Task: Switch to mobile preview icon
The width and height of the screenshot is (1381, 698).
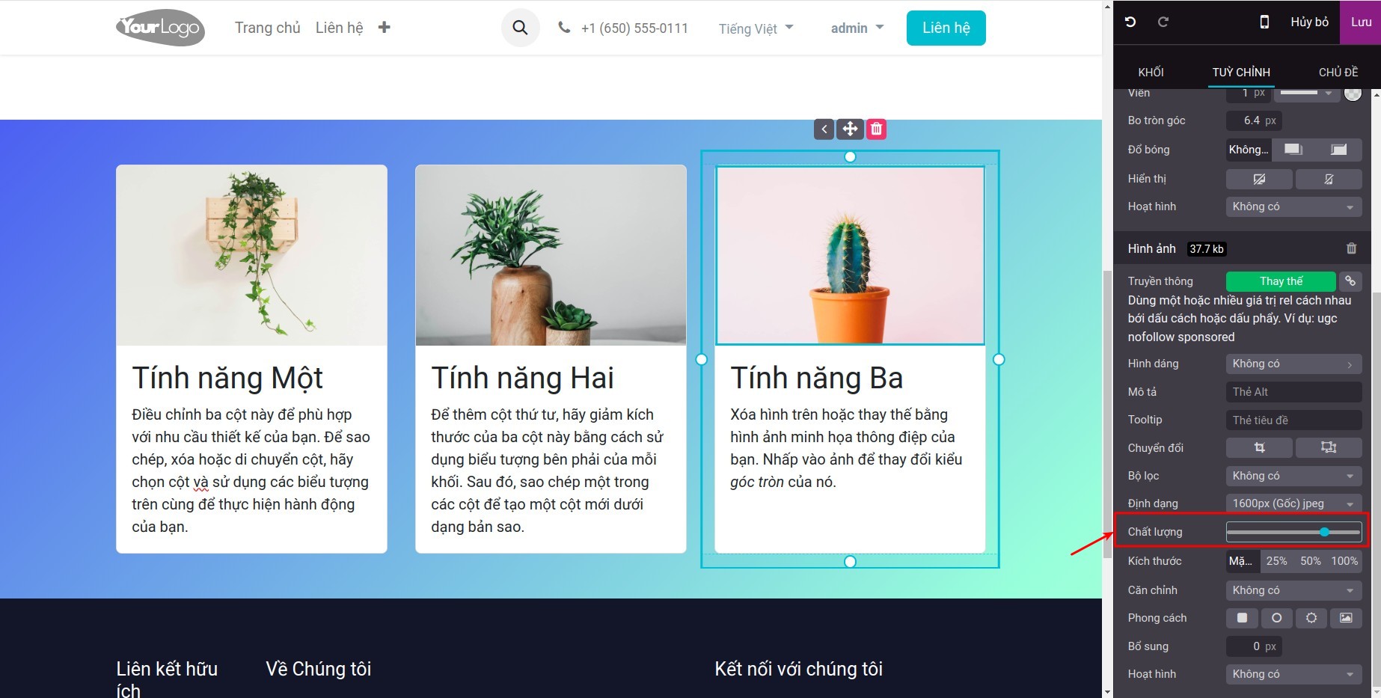Action: coord(1264,22)
